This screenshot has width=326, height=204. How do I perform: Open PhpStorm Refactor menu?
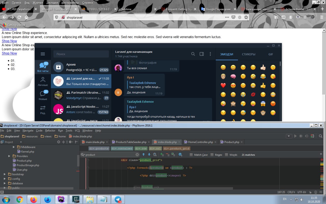pos(50,131)
